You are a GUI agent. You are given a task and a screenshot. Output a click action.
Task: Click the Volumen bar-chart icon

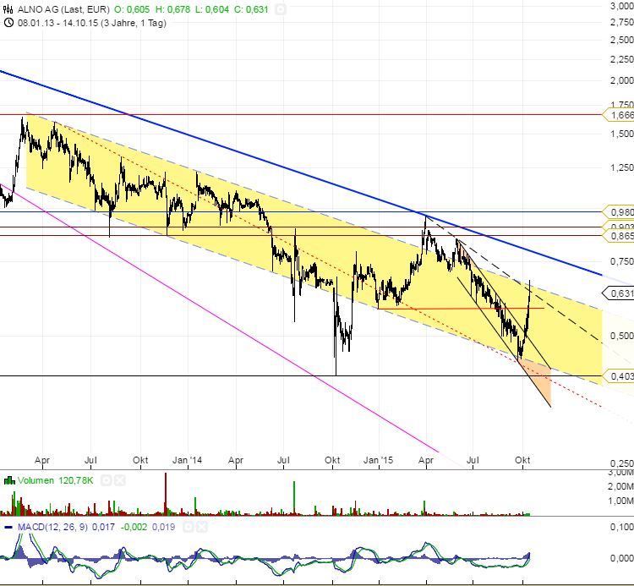[x=9, y=480]
